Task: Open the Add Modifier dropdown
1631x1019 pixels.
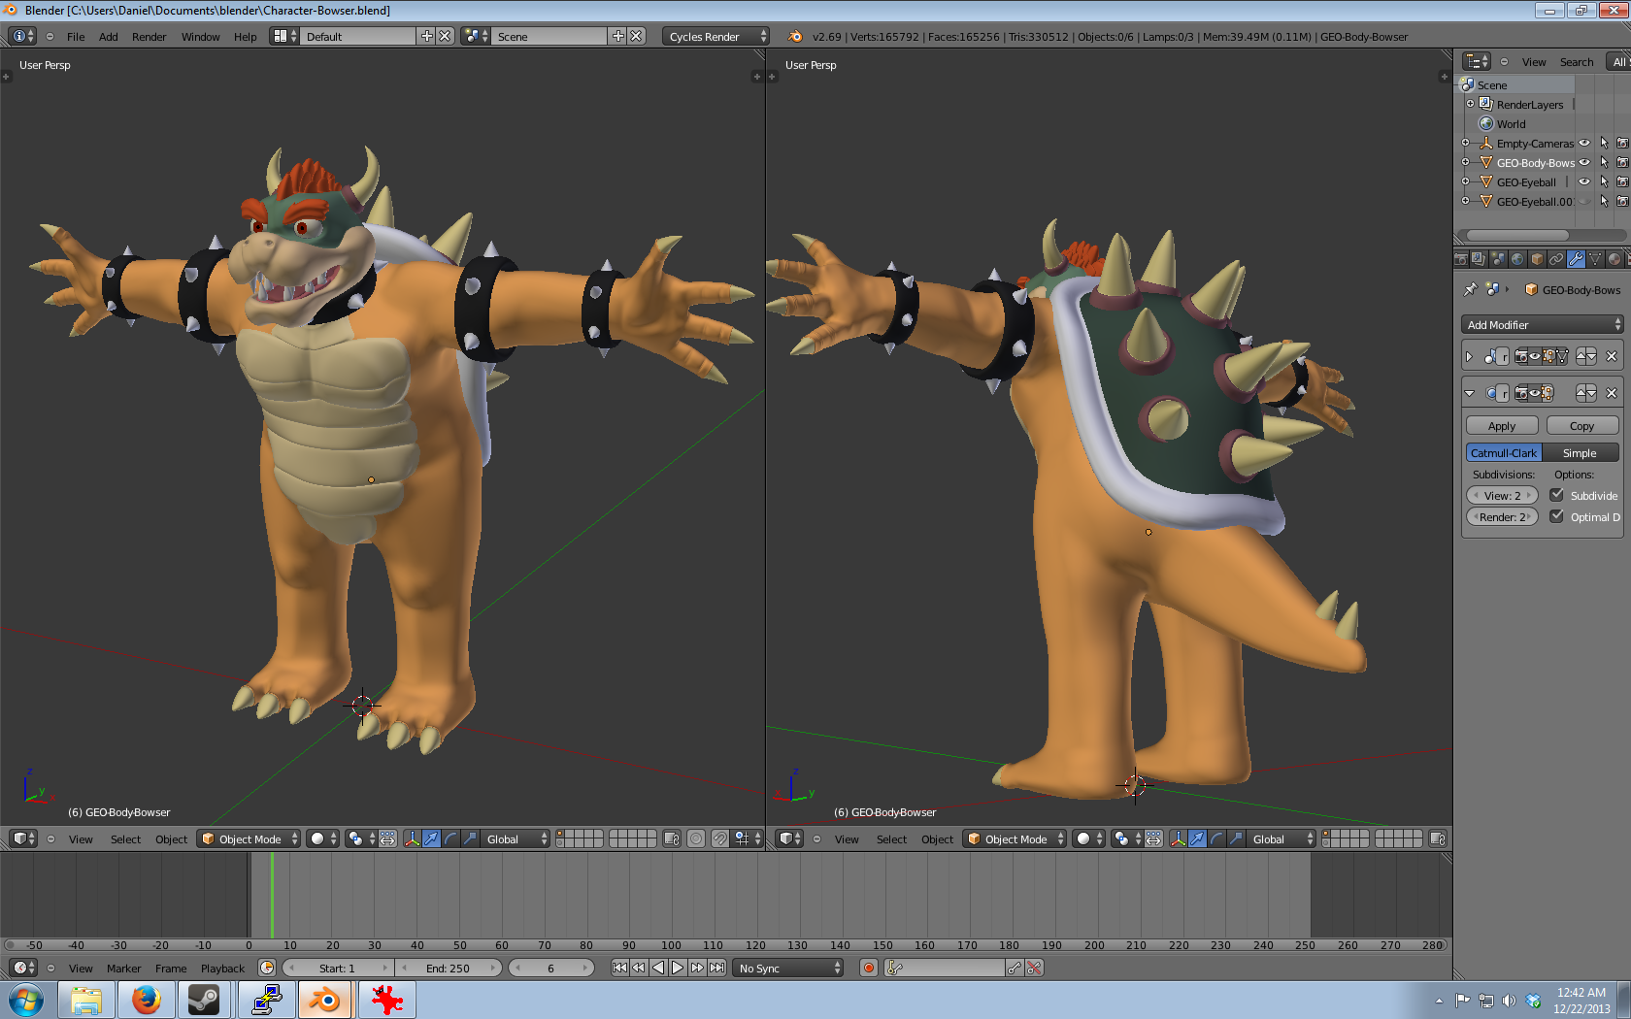Action: coord(1542,325)
